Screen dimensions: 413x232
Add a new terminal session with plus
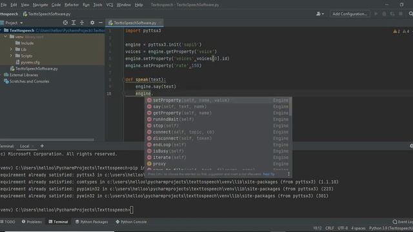[x=42, y=146]
